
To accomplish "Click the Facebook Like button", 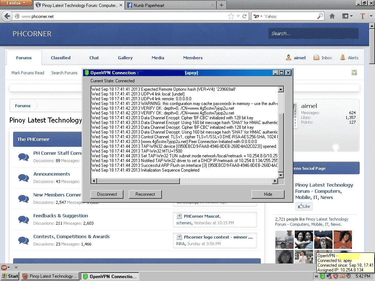I will (304, 206).
